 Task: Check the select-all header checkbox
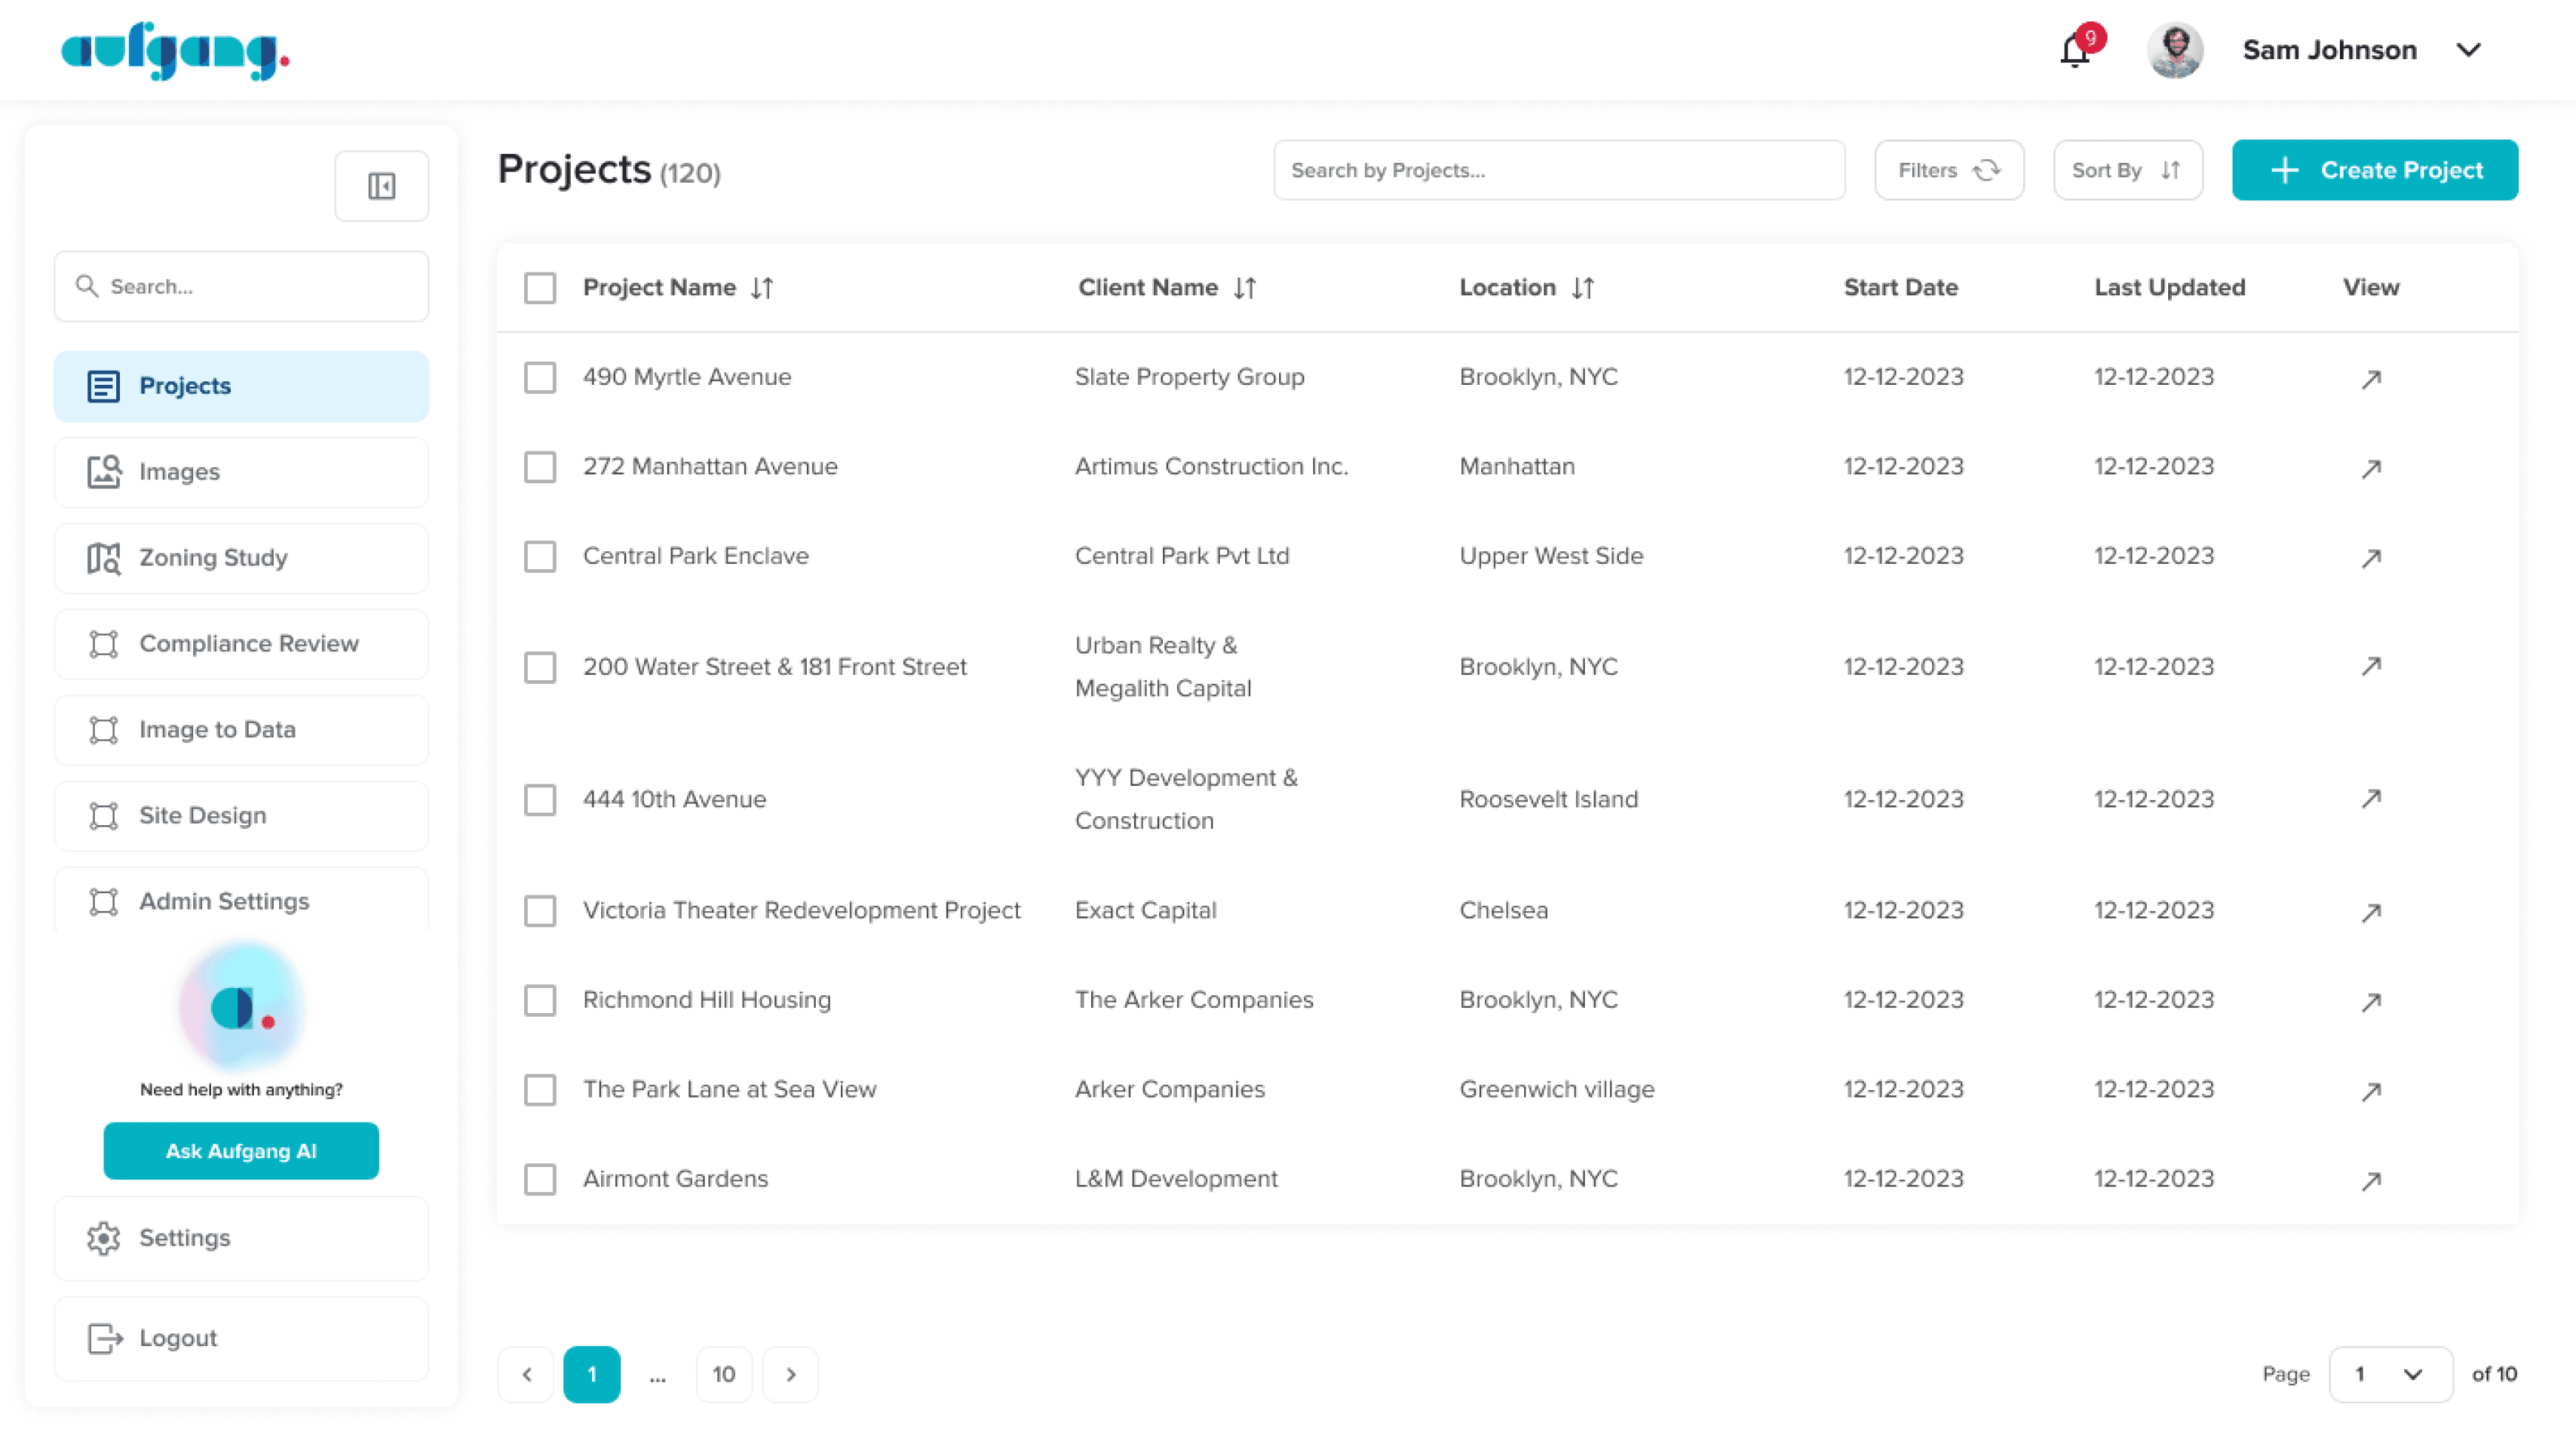pyautogui.click(x=540, y=288)
